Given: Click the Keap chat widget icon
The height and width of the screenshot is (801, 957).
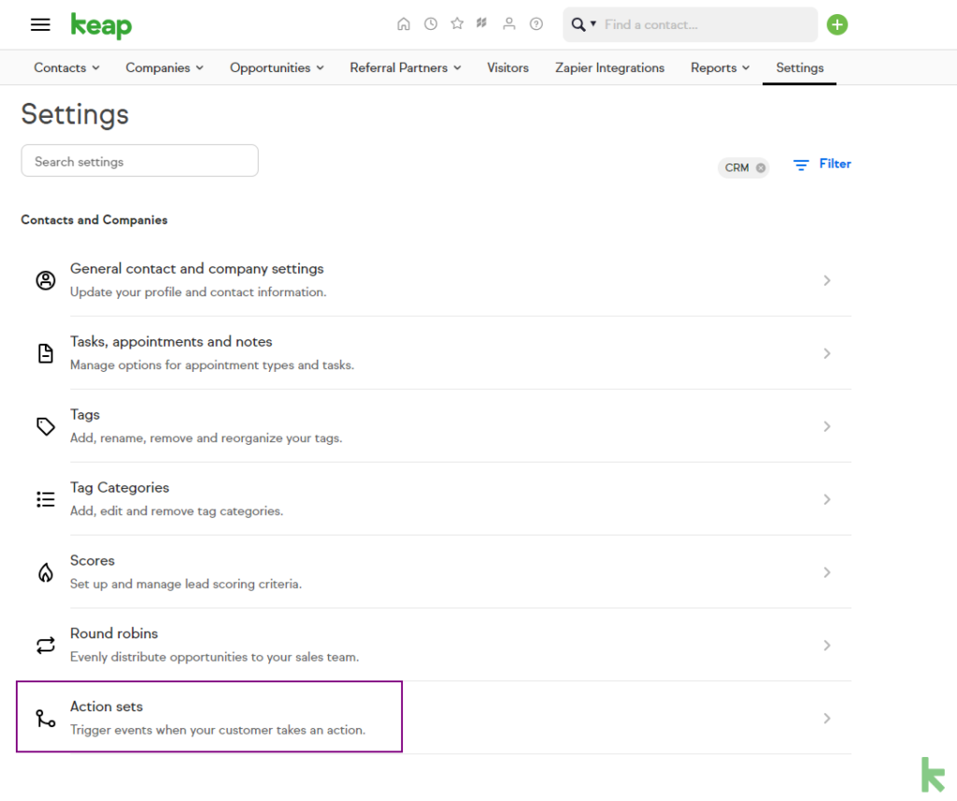Looking at the screenshot, I should click(x=933, y=775).
